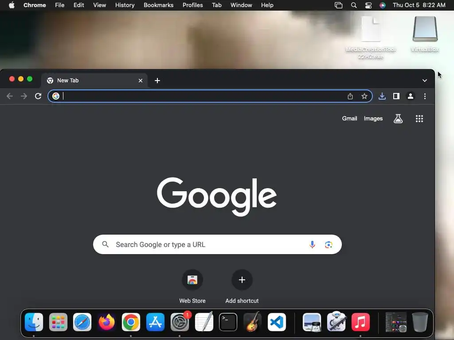
Task: Open the Window menu
Action: pos(241,5)
